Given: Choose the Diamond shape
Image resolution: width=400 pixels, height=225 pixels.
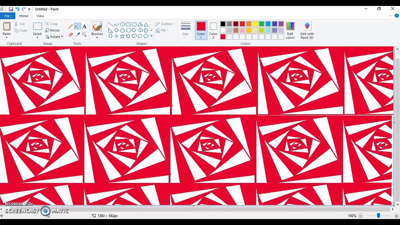Looking at the screenshot, I should pyautogui.click(x=116, y=30).
